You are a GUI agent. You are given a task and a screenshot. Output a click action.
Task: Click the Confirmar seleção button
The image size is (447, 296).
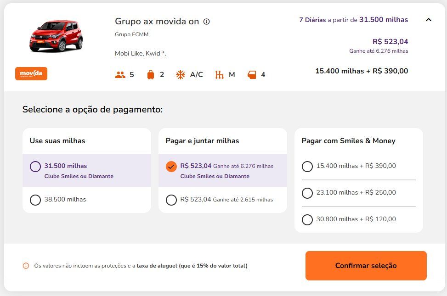366,266
